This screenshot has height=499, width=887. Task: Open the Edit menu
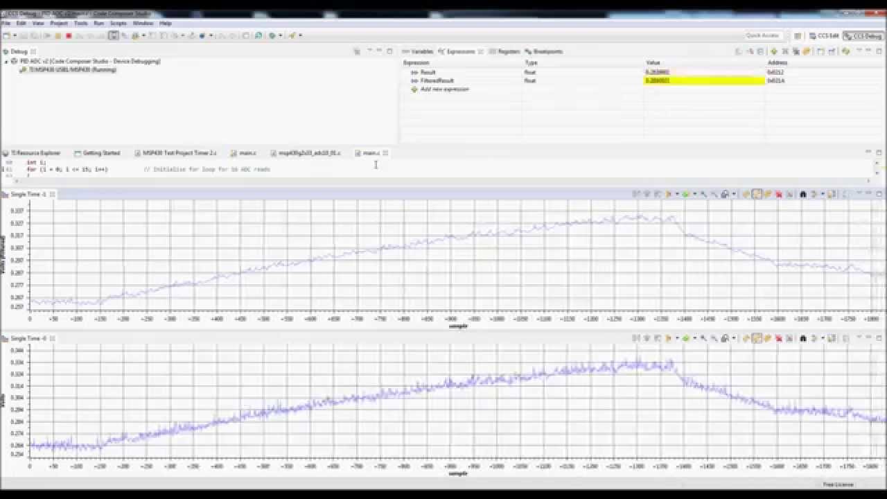21,23
